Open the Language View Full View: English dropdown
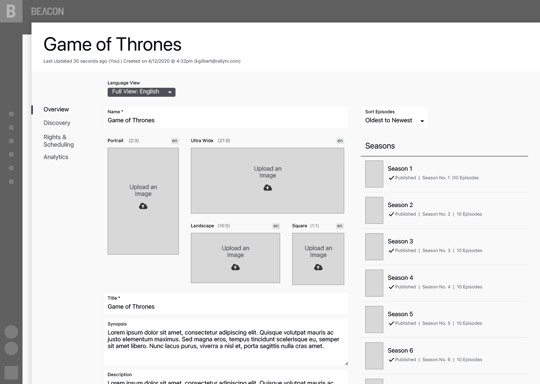The height and width of the screenshot is (384, 540). [x=141, y=92]
